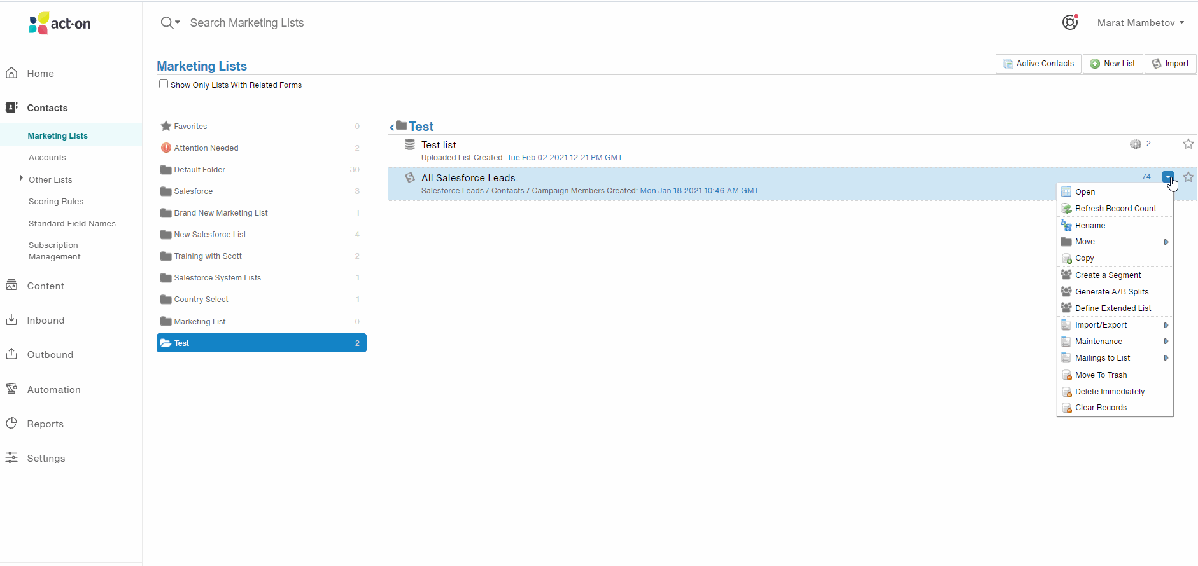The width and height of the screenshot is (1198, 566).
Task: Open Brand New Marketing List folder
Action: (x=261, y=213)
